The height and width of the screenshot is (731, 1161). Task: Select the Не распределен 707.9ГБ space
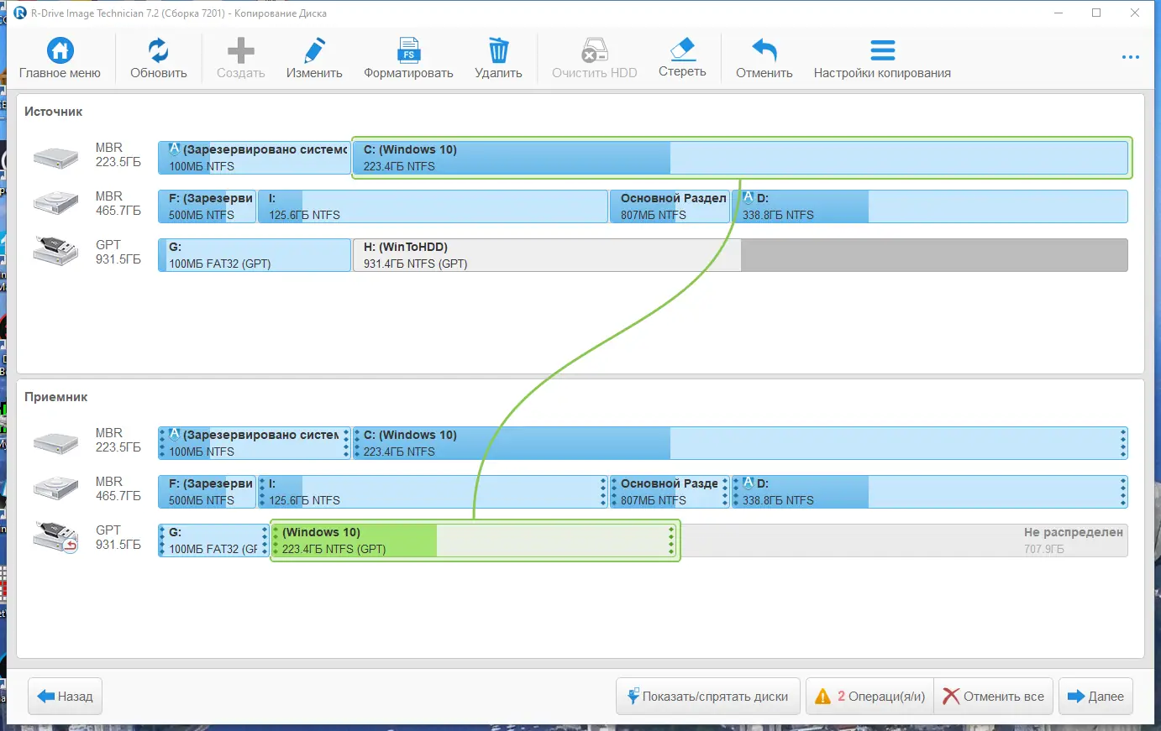(904, 540)
